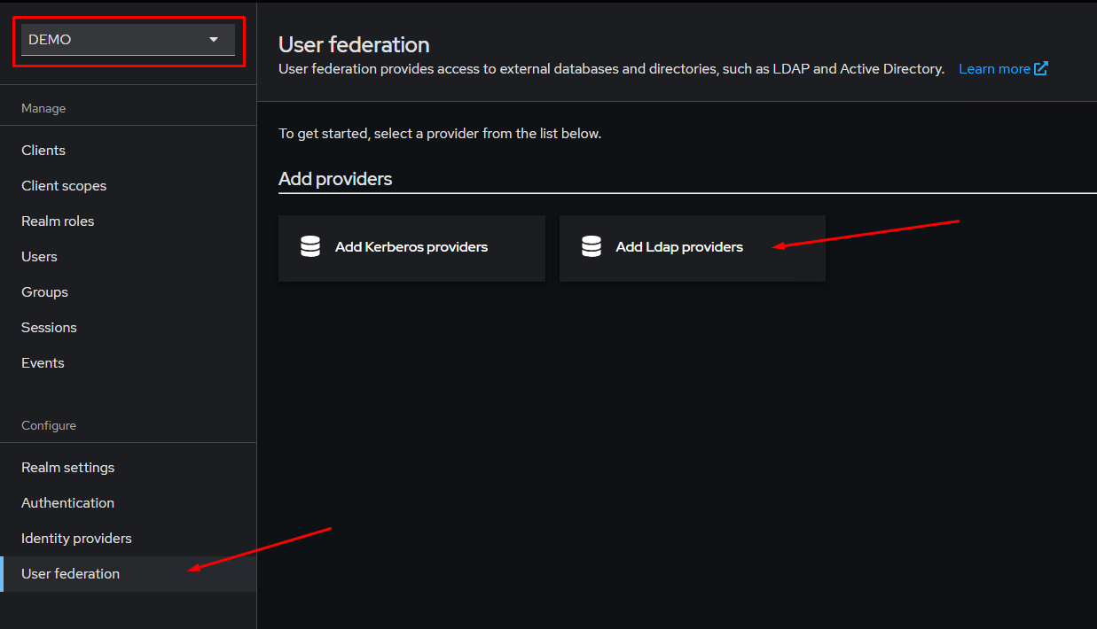Screen dimensions: 1097x629
Task: Click the Ldap provider database icon
Action: tap(592, 246)
